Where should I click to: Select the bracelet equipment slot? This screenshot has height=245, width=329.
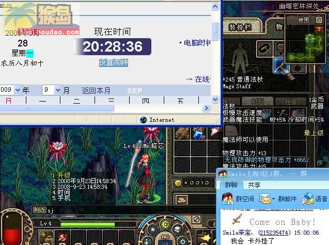tap(264, 49)
